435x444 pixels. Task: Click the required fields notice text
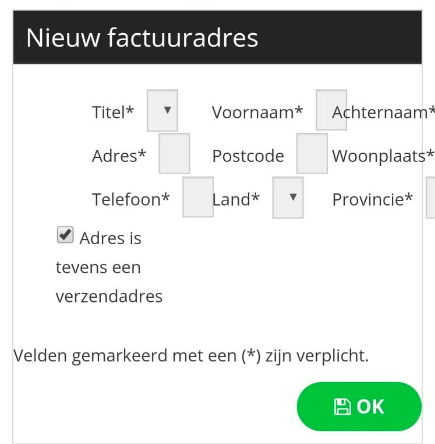tap(191, 355)
